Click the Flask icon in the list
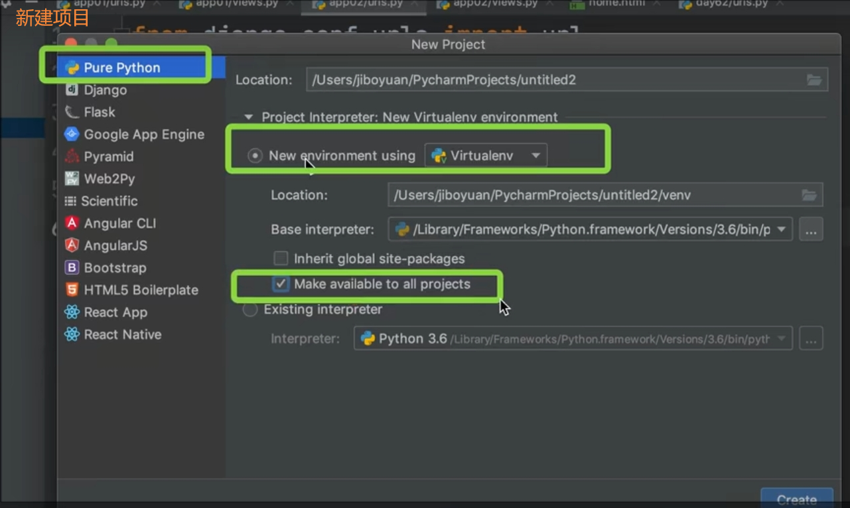Screen dimensions: 850x508 point(72,112)
